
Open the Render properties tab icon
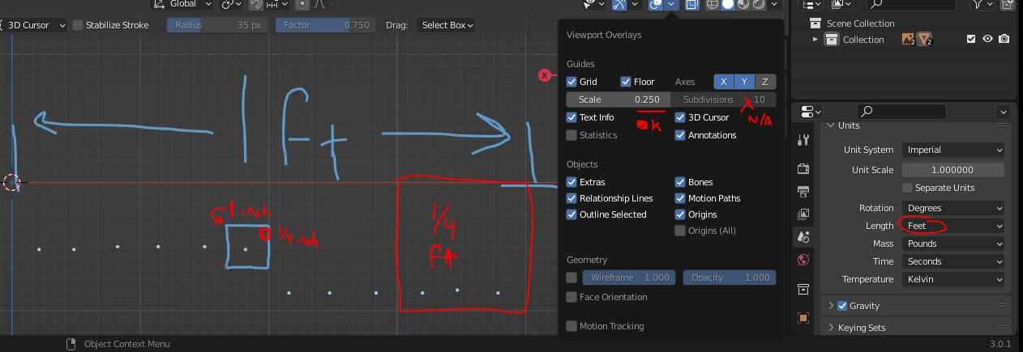803,169
